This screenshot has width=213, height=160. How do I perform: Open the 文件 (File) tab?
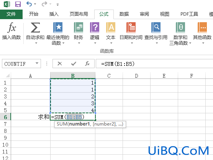pos(11,14)
